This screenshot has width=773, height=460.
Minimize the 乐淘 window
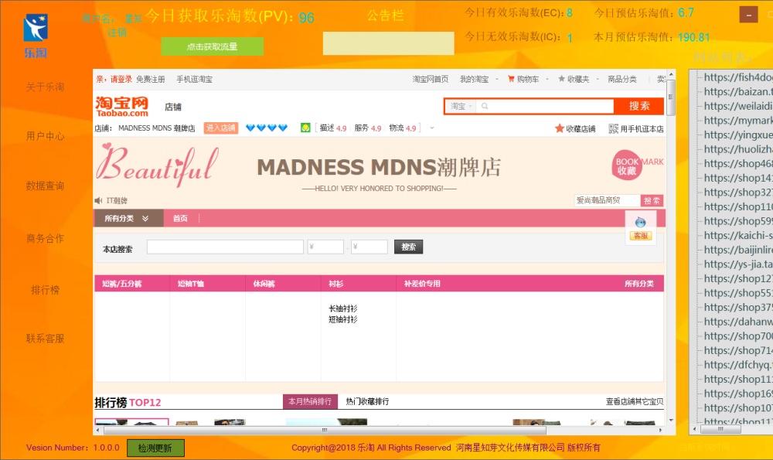point(748,14)
